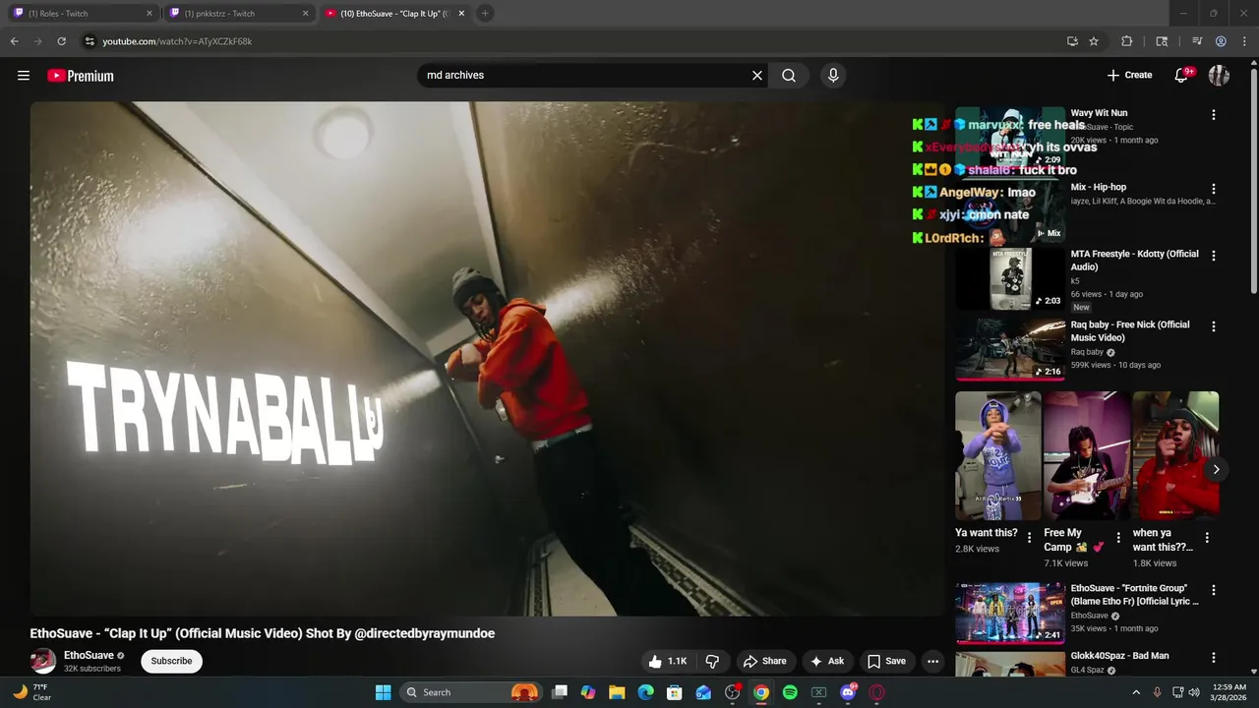The image size is (1259, 708).
Task: Share the video
Action: 764,662
